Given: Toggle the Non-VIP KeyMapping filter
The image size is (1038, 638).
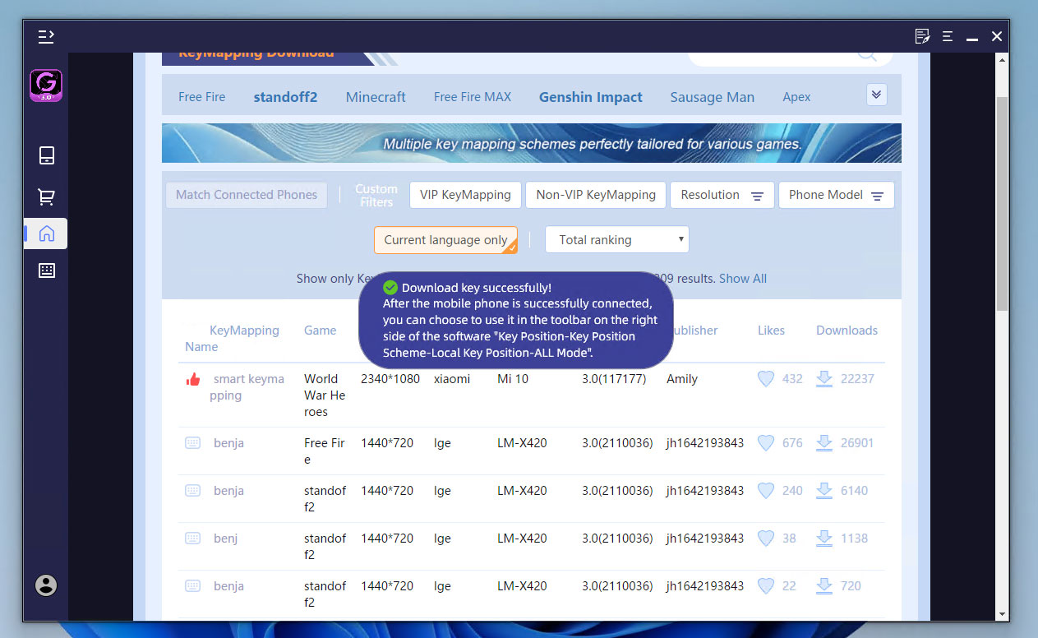Looking at the screenshot, I should (x=596, y=195).
